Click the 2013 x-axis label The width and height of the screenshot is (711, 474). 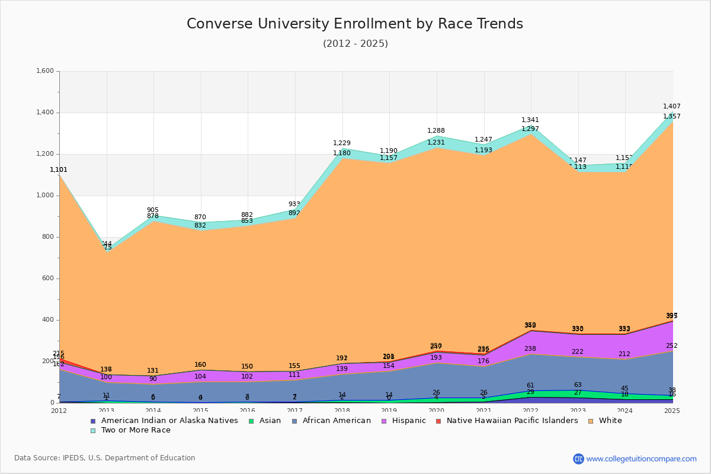pos(107,411)
